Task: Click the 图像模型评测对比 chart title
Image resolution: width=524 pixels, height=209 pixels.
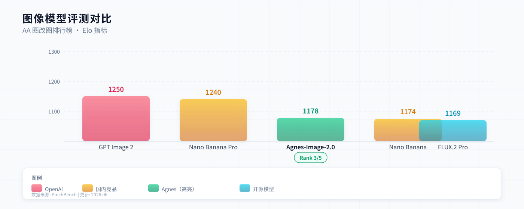Action: [x=67, y=19]
